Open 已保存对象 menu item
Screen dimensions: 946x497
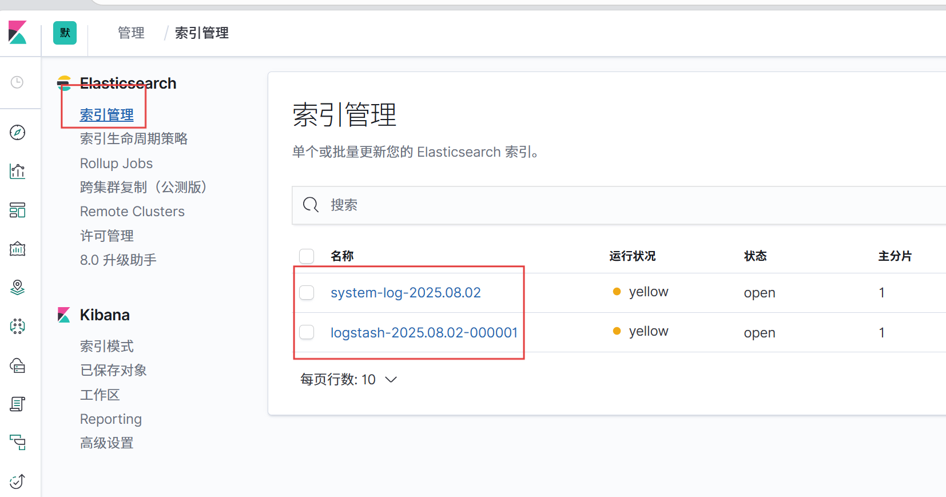coord(114,370)
